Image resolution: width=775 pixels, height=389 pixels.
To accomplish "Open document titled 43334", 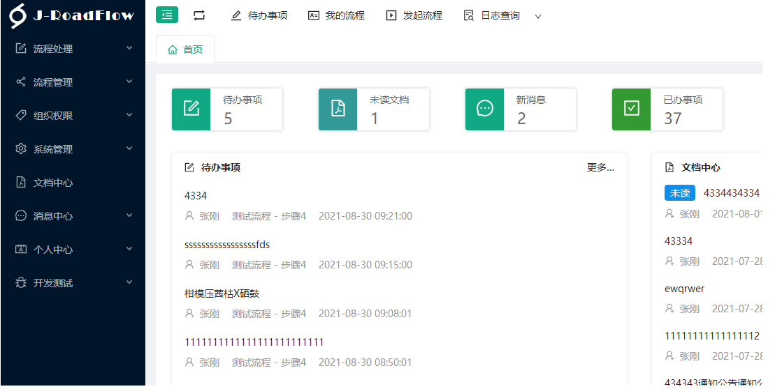I will coord(679,241).
